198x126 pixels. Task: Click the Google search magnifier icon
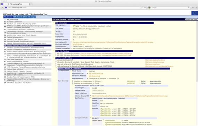[x=189, y=8]
